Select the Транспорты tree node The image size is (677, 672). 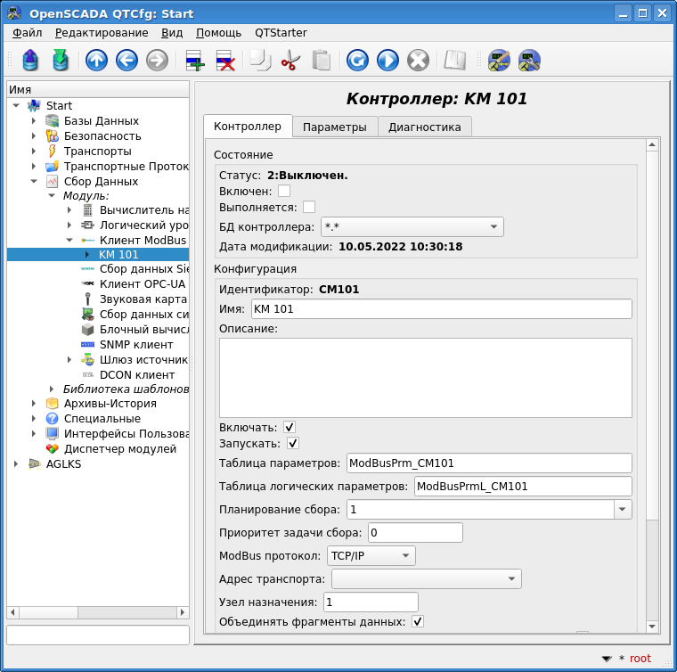coord(98,152)
